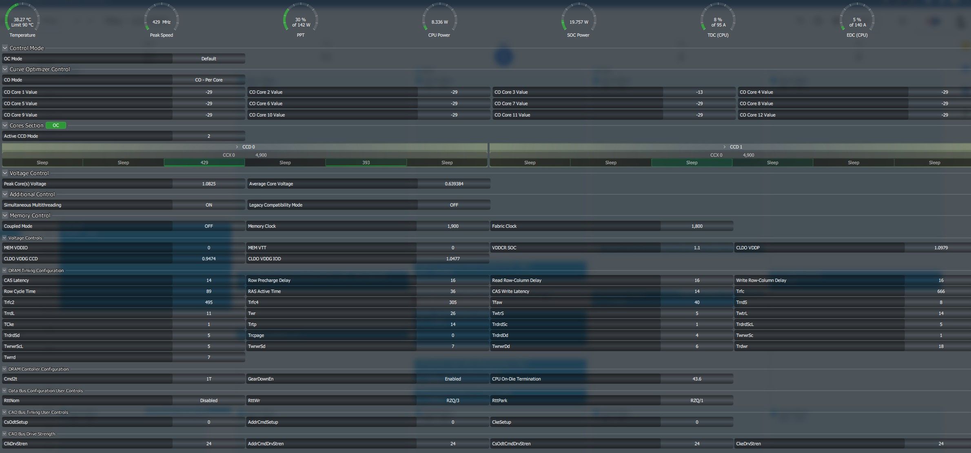Toggle Simultaneous Multithreading ON value

[x=208, y=205]
